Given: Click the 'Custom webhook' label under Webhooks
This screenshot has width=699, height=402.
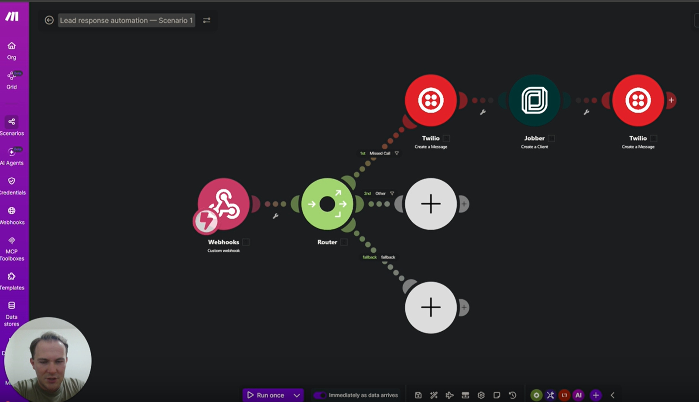Looking at the screenshot, I should [223, 251].
